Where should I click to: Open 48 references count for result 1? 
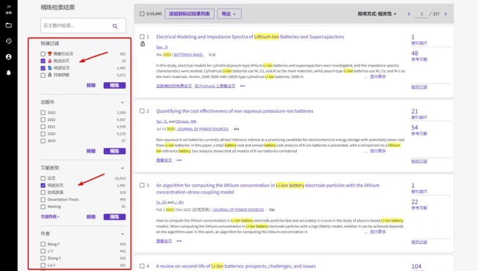pos(415,54)
